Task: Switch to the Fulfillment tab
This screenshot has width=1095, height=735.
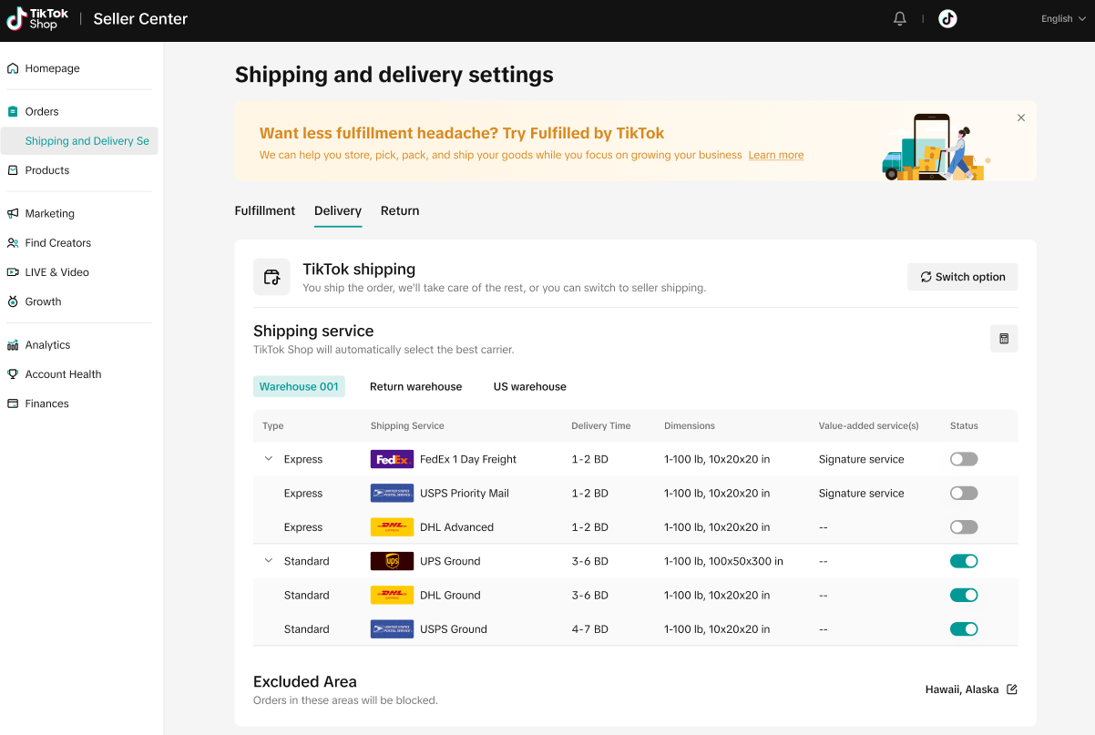Action: [265, 210]
